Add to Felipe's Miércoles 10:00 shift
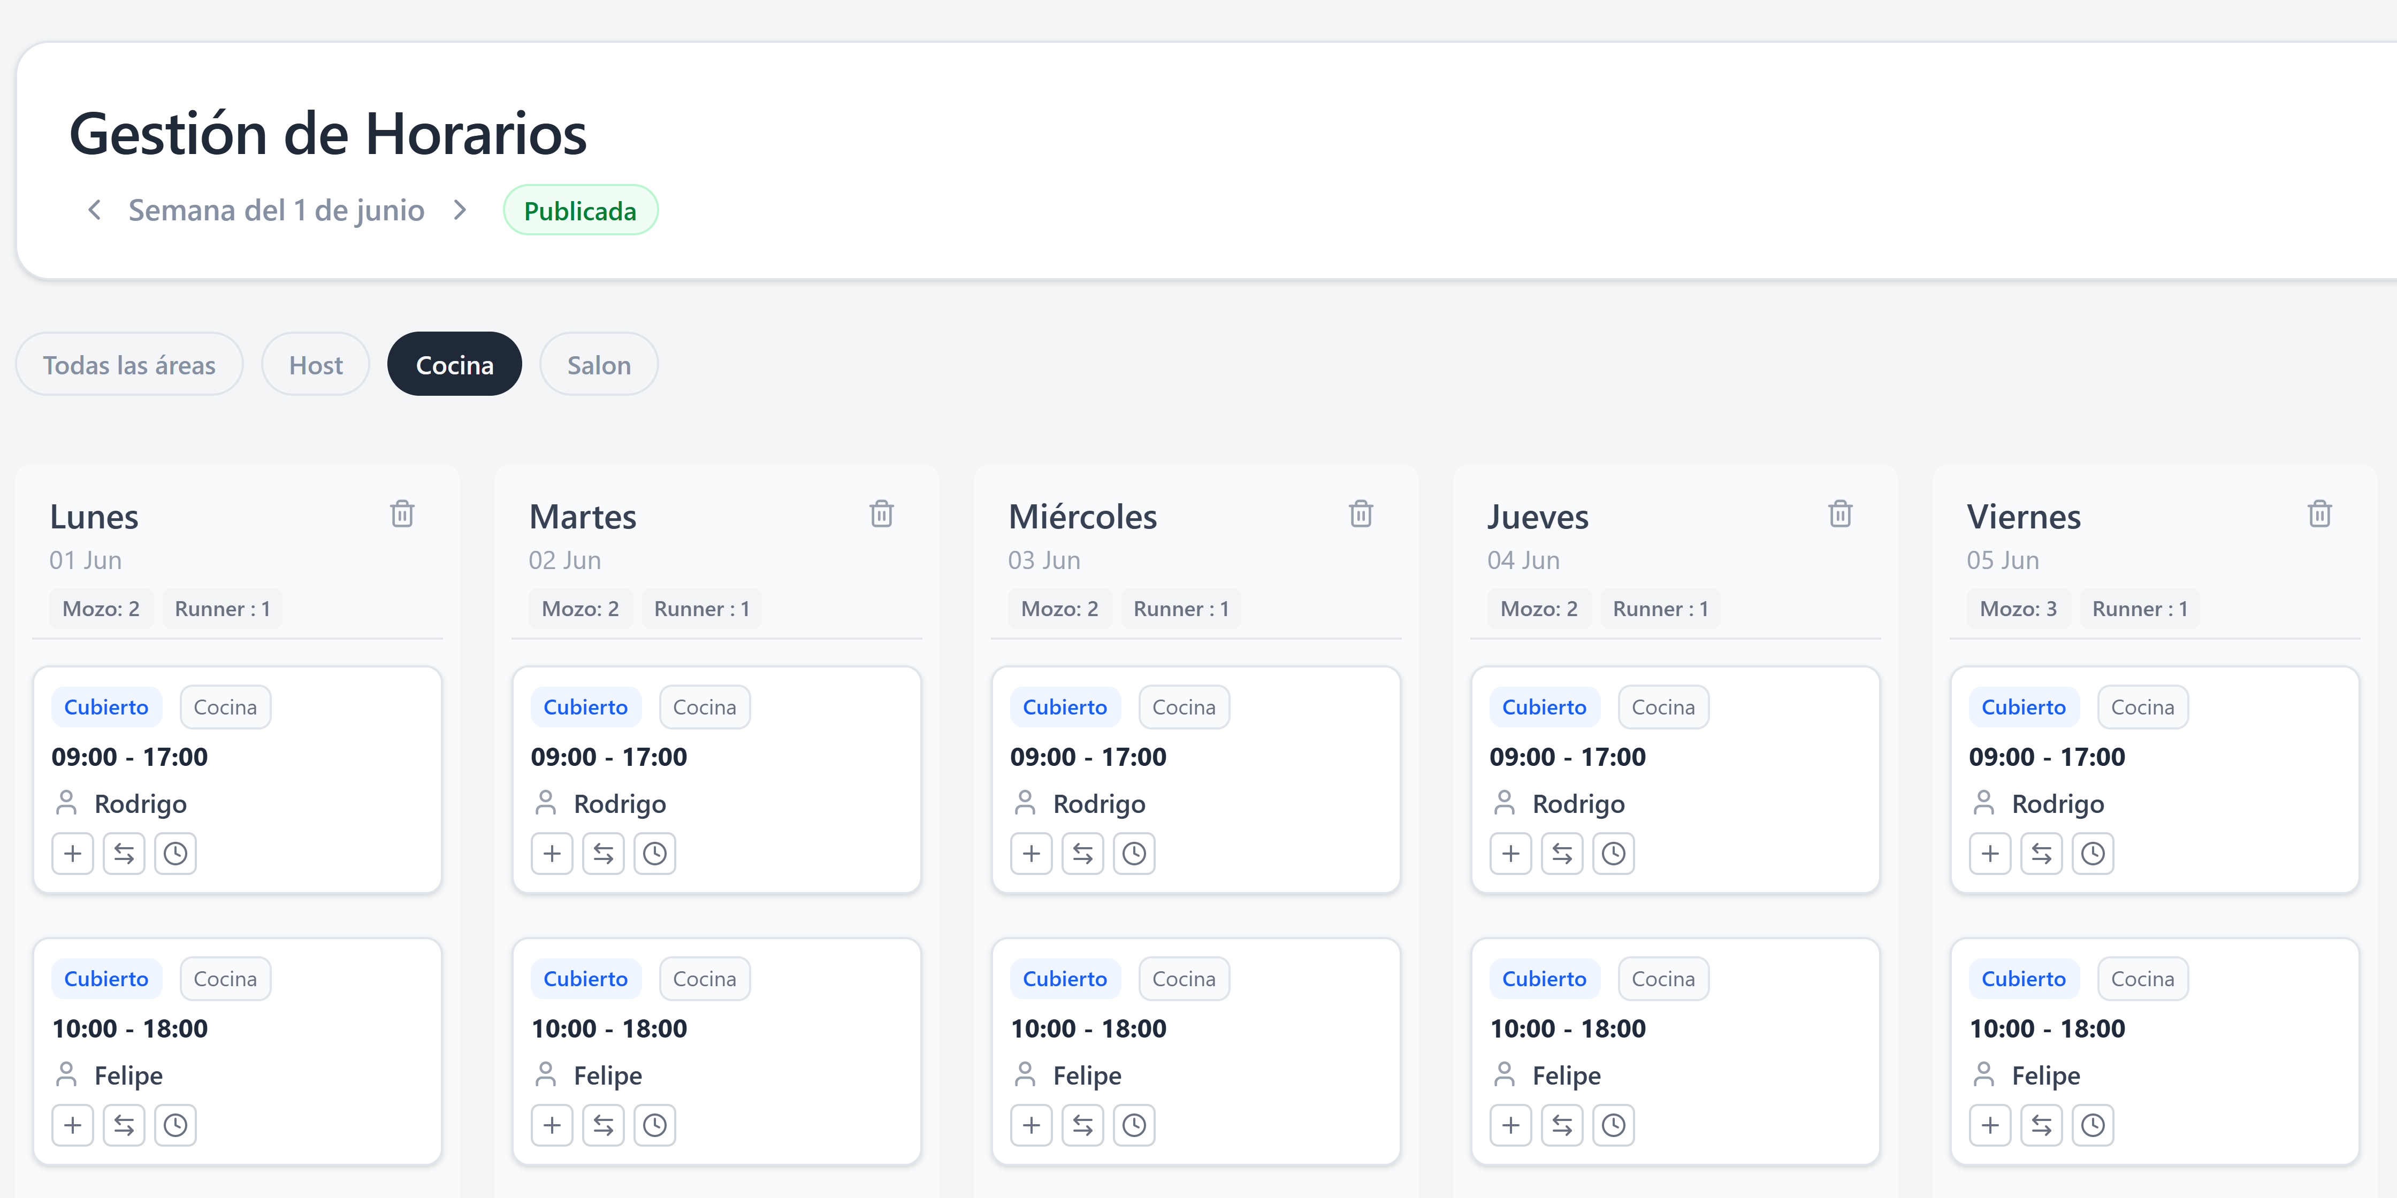This screenshot has width=2397, height=1198. [x=1031, y=1125]
